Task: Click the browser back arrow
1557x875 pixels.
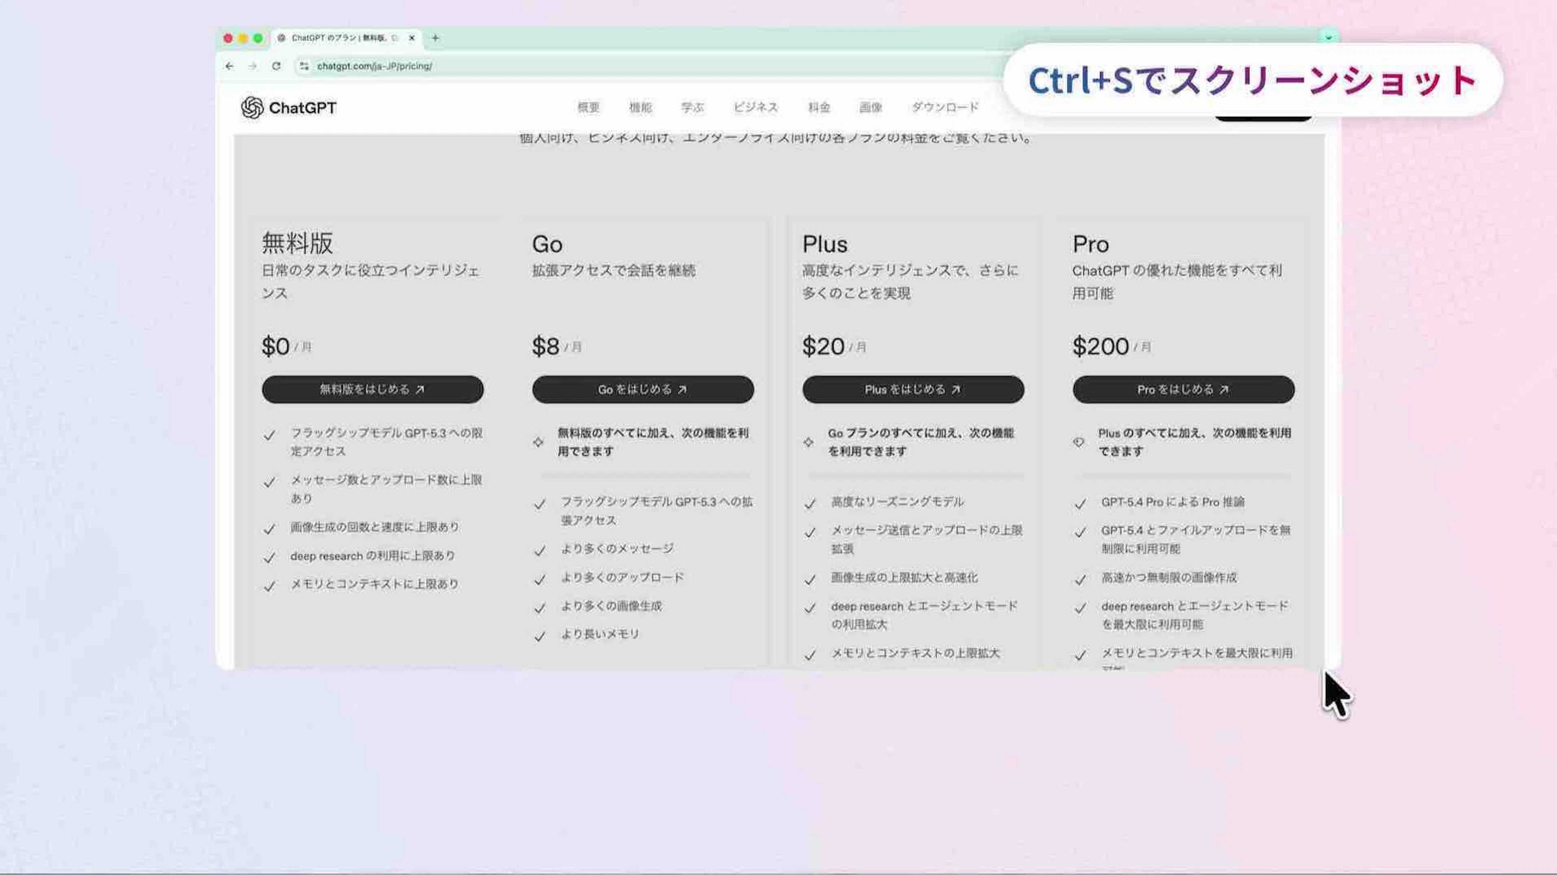Action: pos(229,66)
